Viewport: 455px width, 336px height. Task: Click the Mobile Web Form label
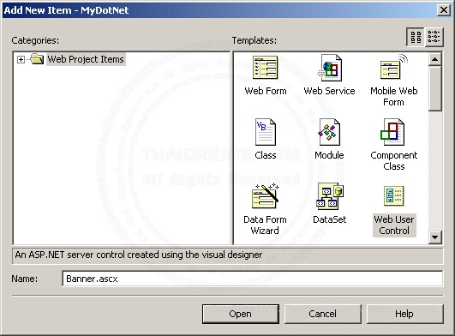(x=394, y=96)
